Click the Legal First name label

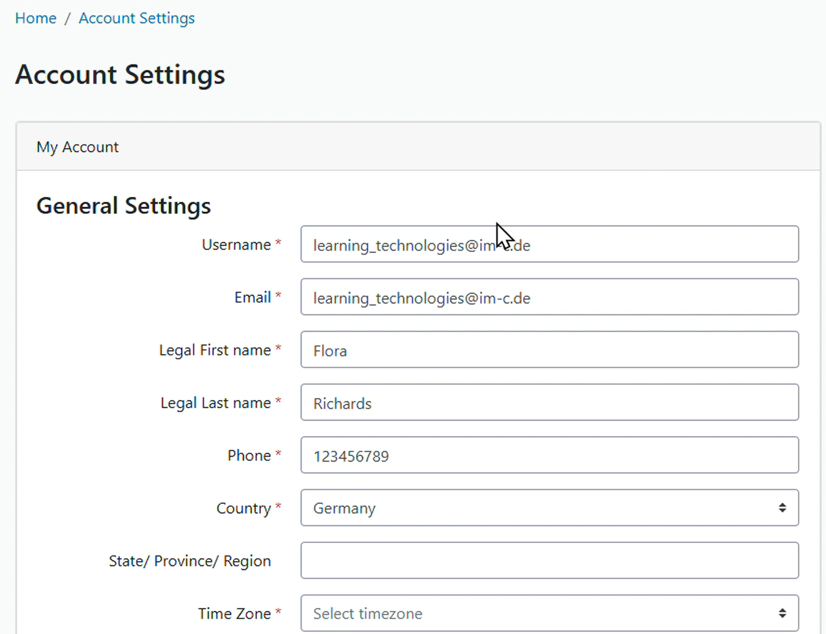pos(214,350)
